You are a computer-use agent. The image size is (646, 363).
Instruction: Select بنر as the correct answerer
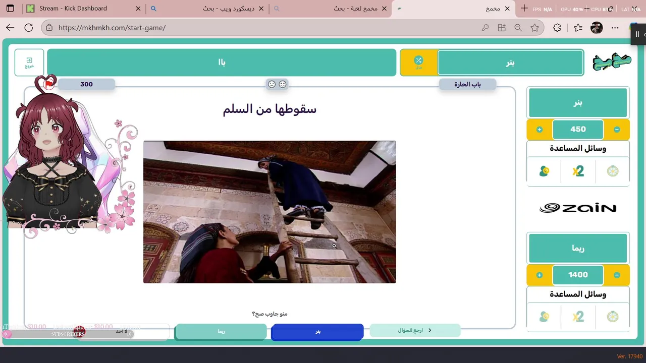(x=317, y=332)
